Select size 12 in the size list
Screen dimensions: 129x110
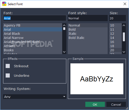115,33
